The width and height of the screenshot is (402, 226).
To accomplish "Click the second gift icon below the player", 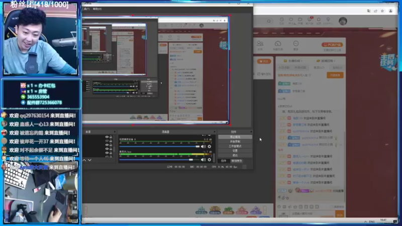I will [215, 210].
